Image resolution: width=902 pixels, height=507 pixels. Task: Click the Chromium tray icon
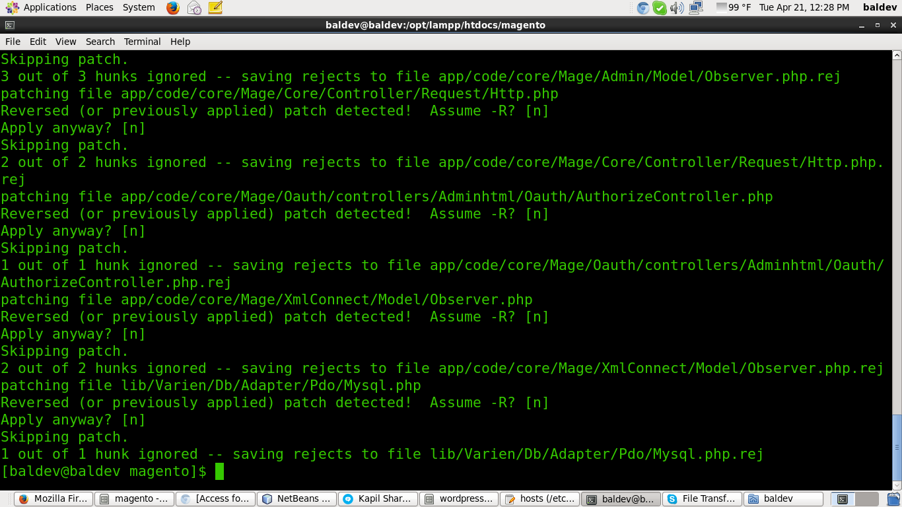[643, 8]
